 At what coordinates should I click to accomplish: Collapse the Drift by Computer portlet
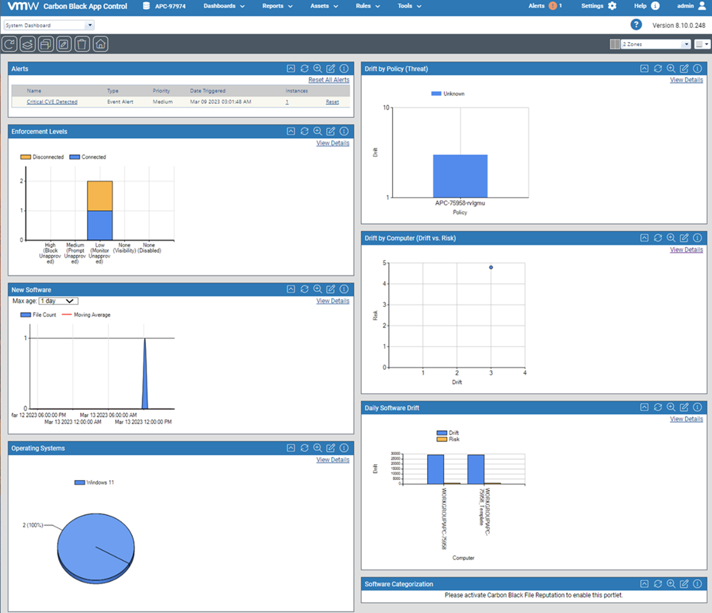(x=644, y=237)
